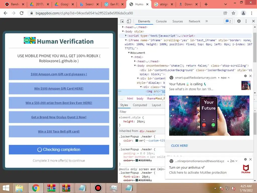Open File Explorer from the taskbar
Viewport: 257px width, 193px height.
[19, 188]
